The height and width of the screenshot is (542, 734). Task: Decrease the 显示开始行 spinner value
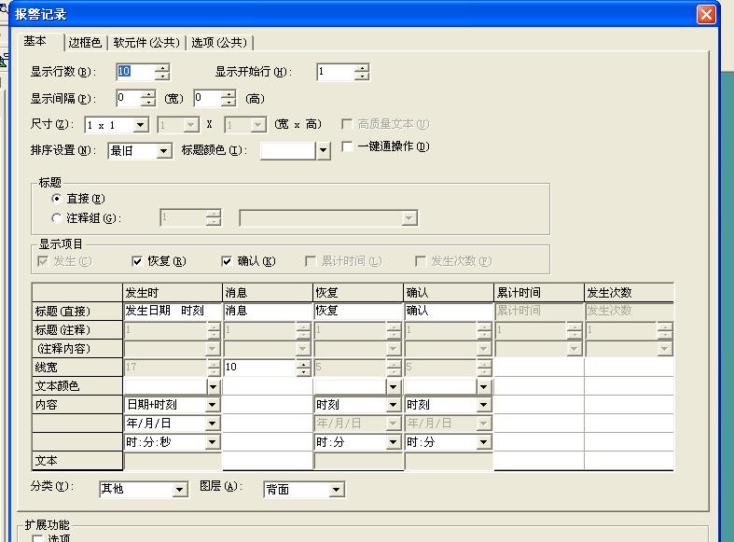click(362, 76)
